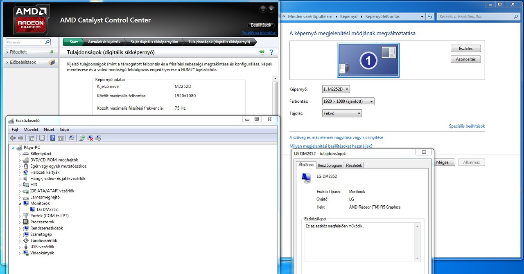Viewport: 524px width, 274px height.
Task: Select the Hálózati kártyák tree row
Action: click(x=45, y=172)
